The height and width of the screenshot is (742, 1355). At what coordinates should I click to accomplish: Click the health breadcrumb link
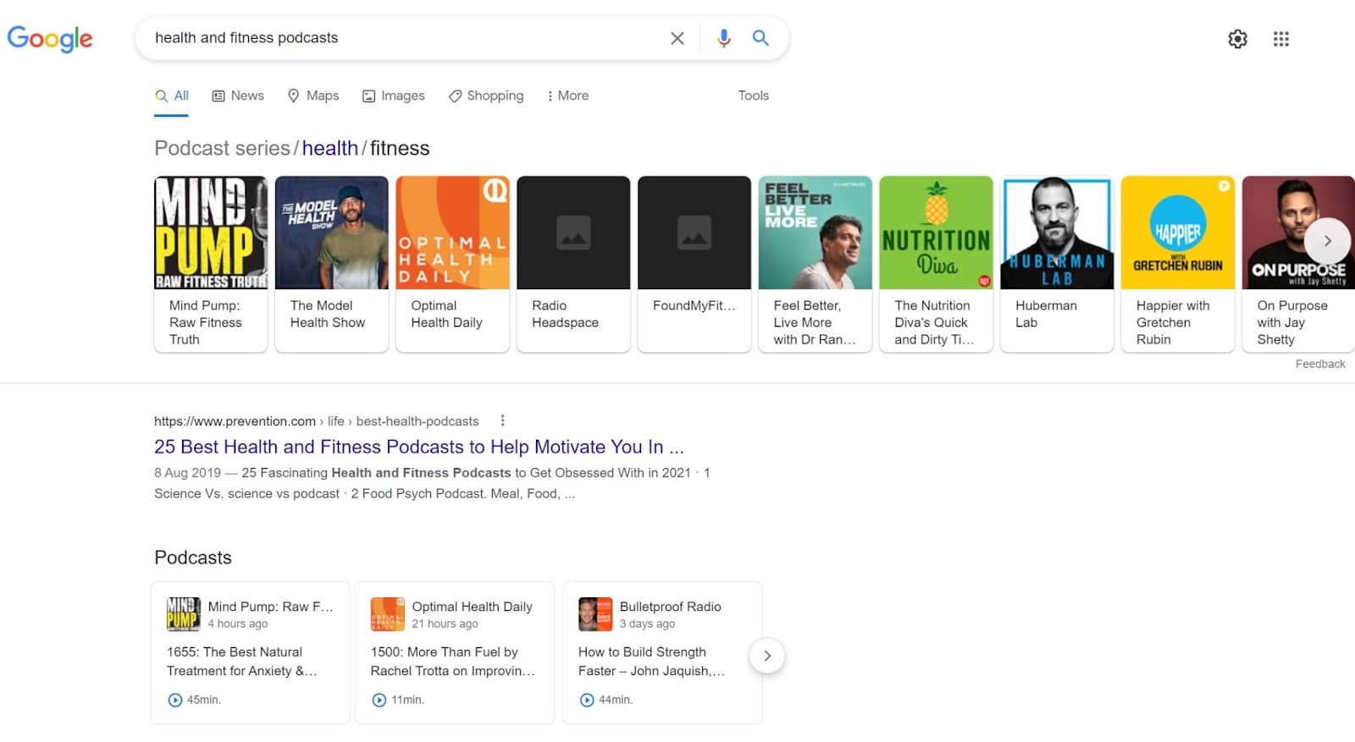(329, 148)
